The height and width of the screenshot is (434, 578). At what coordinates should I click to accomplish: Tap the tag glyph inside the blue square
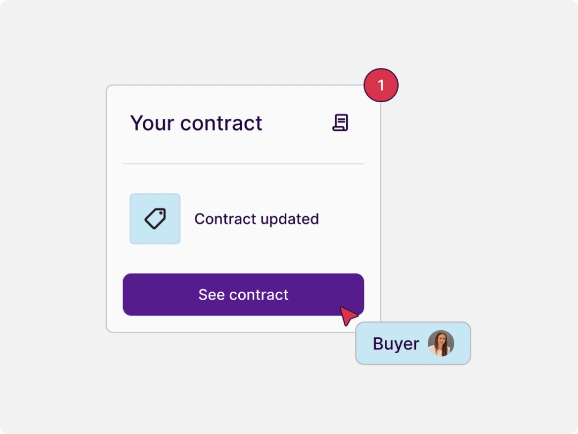(x=155, y=219)
